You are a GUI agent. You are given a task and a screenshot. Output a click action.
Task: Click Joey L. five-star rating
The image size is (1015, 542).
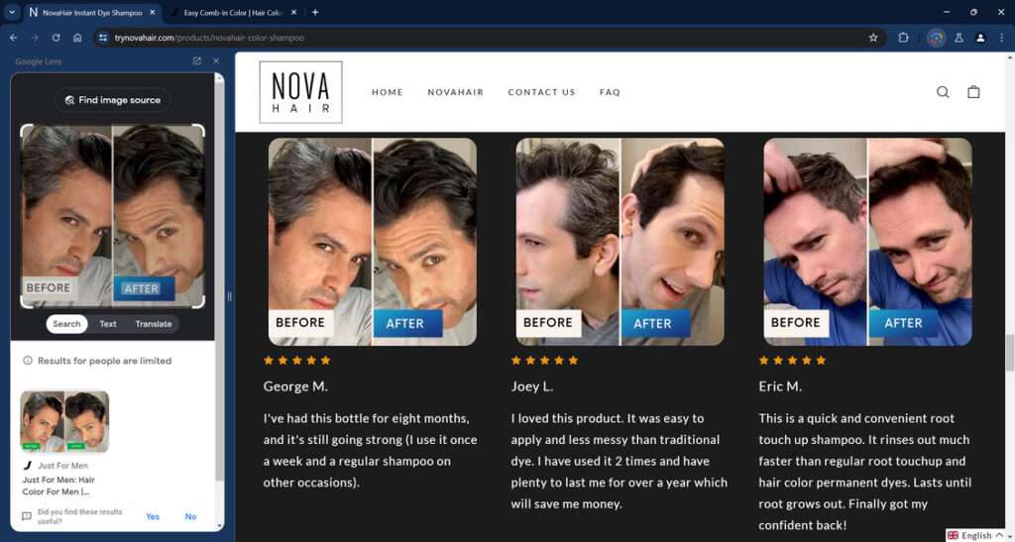click(544, 361)
